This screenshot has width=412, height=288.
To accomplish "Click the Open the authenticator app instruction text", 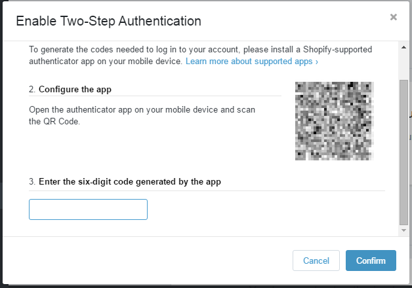I will tap(142, 116).
